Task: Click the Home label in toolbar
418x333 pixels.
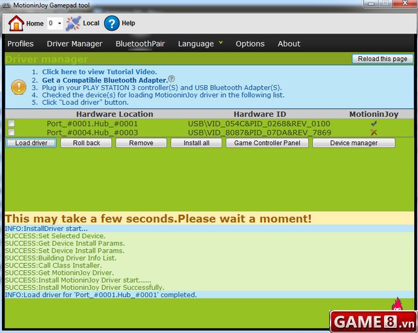Action: click(35, 24)
